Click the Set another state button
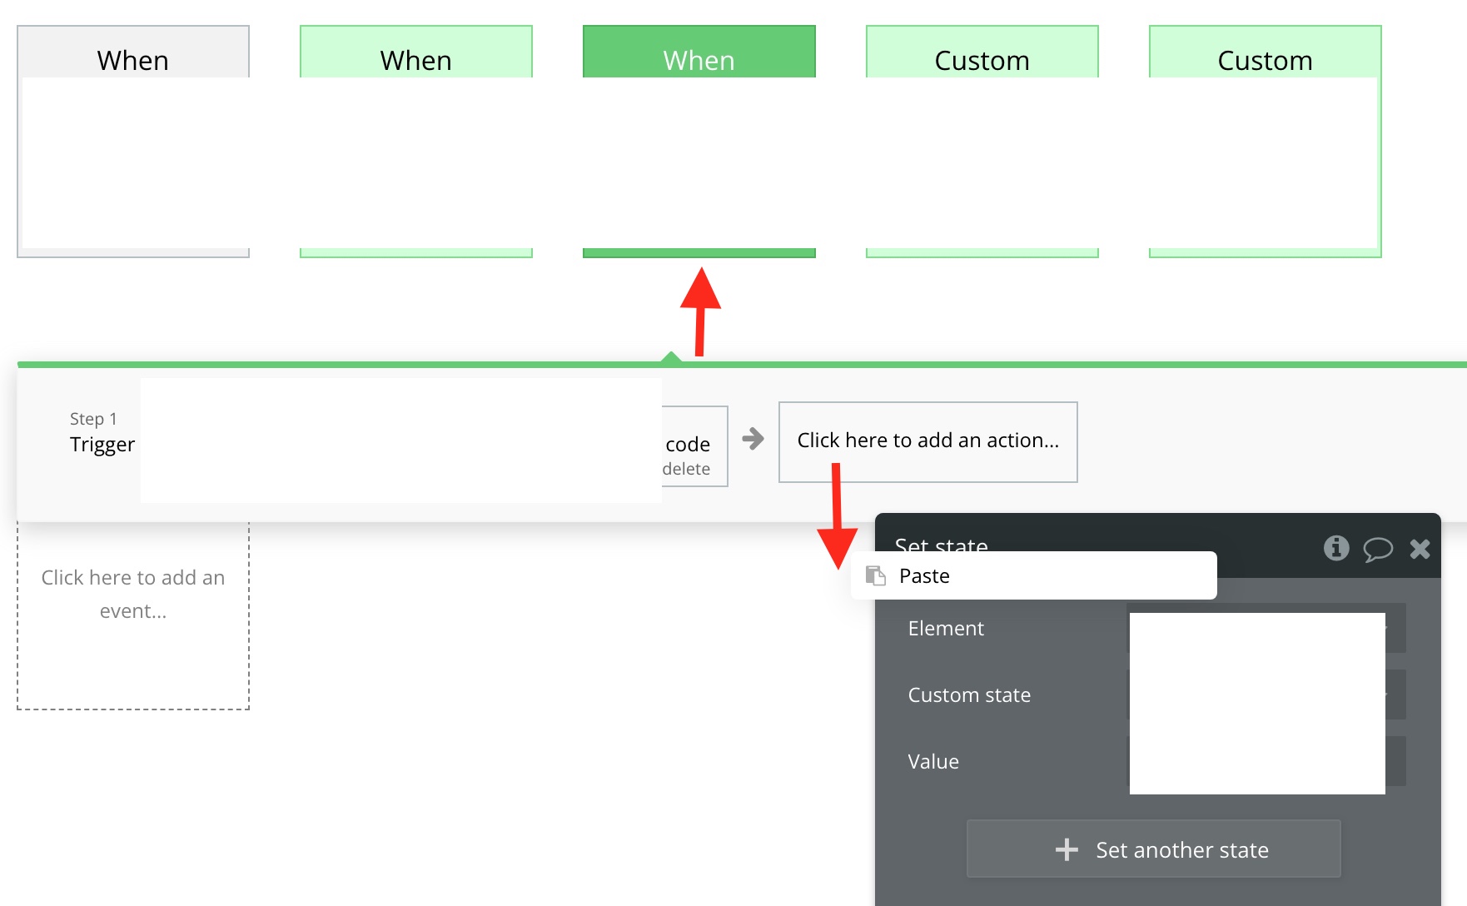Viewport: 1467px width, 906px height. pyautogui.click(x=1154, y=849)
